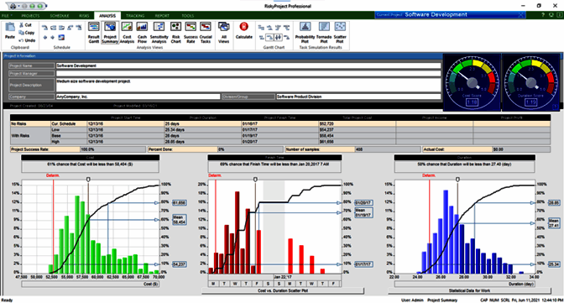Switch to the RISKS tab

tap(84, 16)
